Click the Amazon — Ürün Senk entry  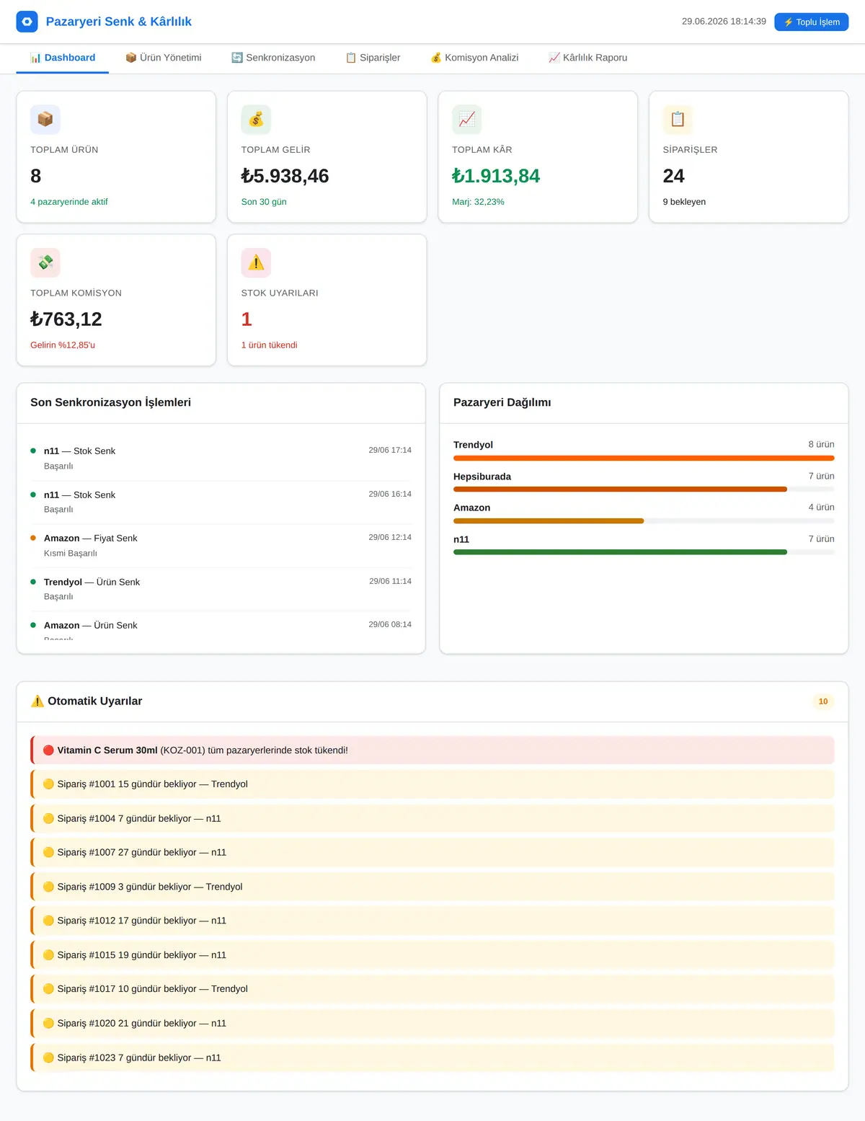[x=221, y=626]
